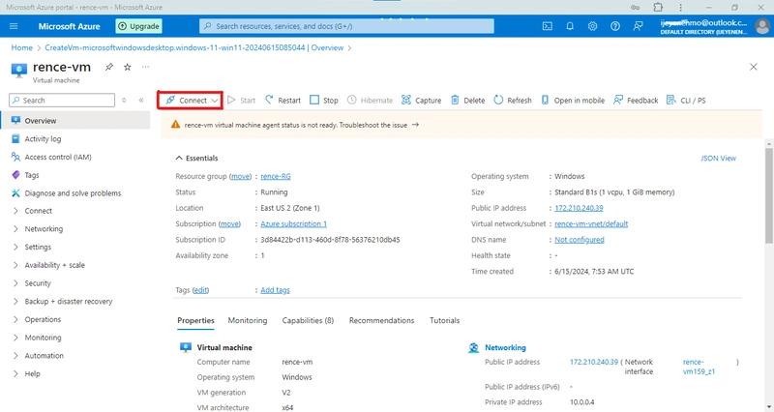Delete the virtual machine
Image resolution: width=774 pixels, height=412 pixels.
tap(468, 101)
